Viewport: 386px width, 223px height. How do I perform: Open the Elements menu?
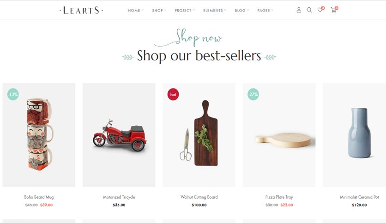(x=214, y=10)
